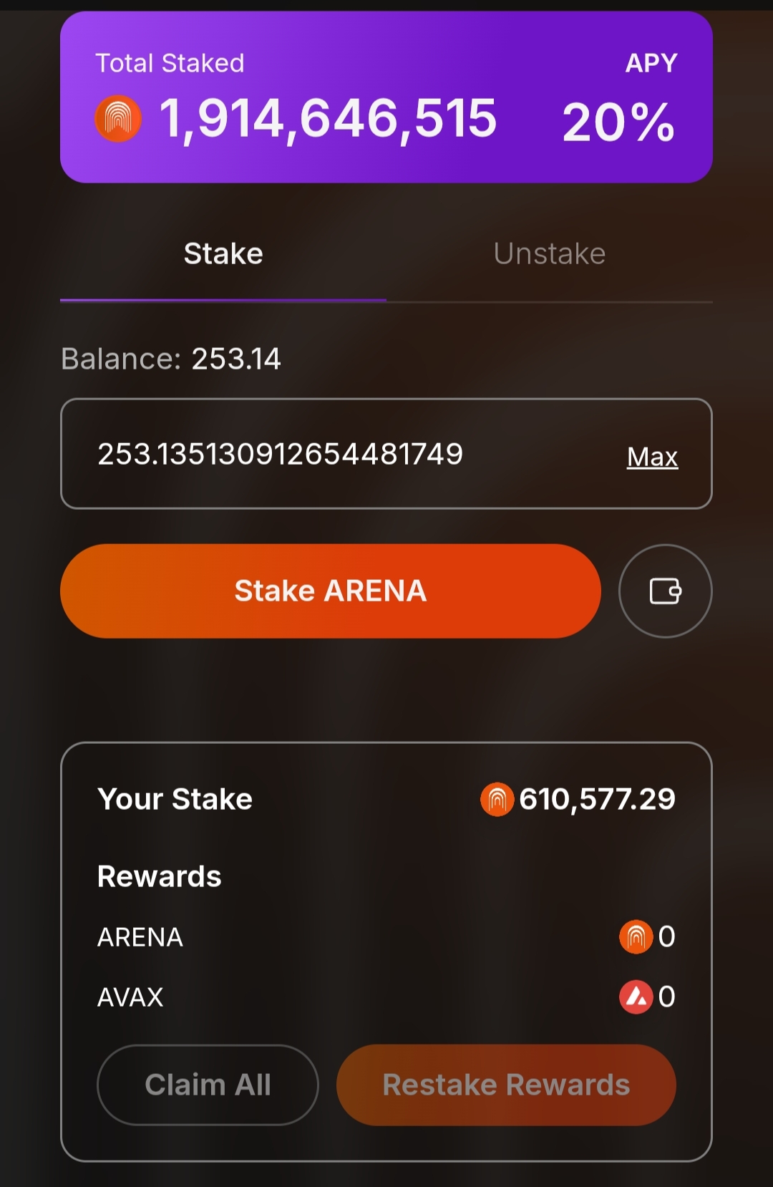Viewport: 773px width, 1187px height.
Task: Switch to the Unstake tab
Action: (x=549, y=254)
